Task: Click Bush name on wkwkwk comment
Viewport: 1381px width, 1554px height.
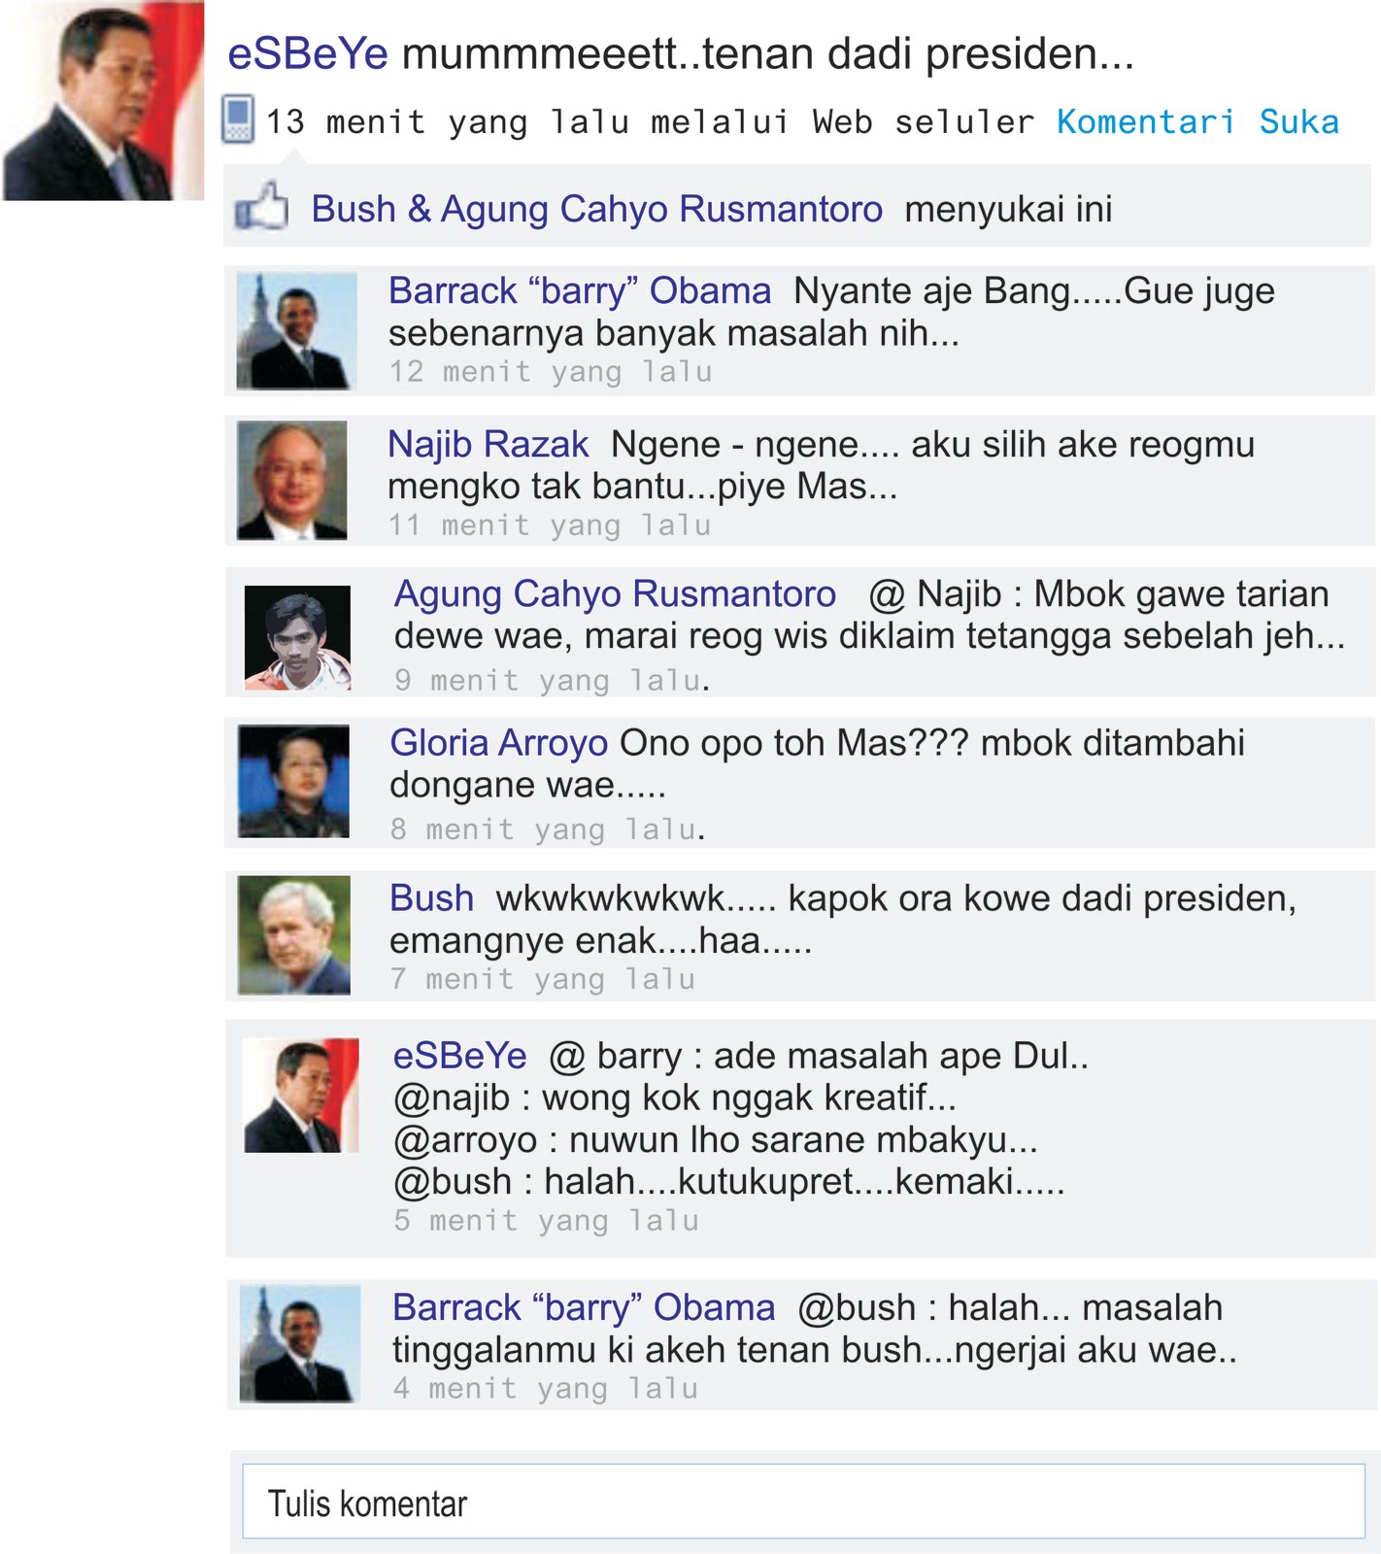Action: (431, 898)
